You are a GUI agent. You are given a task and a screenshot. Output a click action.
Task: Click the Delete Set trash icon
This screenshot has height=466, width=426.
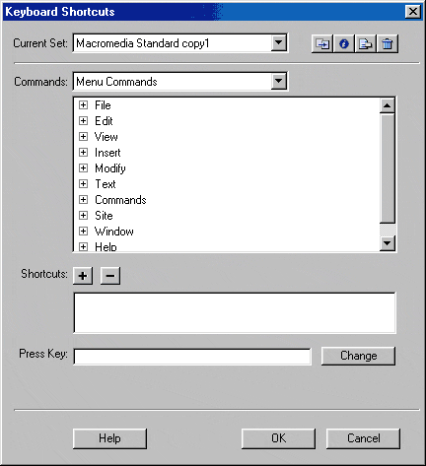388,43
